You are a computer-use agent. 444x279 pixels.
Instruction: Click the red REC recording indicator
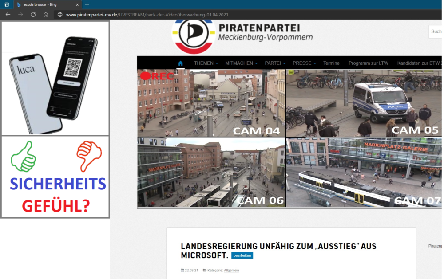pyautogui.click(x=157, y=76)
